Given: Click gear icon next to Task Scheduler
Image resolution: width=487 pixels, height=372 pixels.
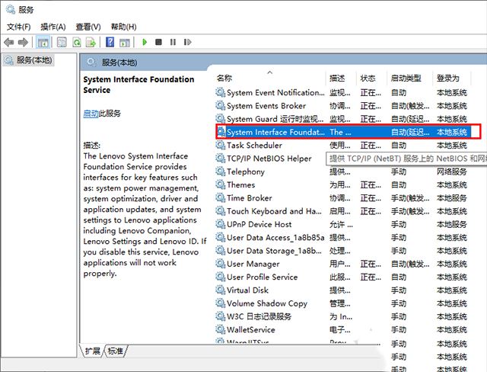Looking at the screenshot, I should (220, 145).
